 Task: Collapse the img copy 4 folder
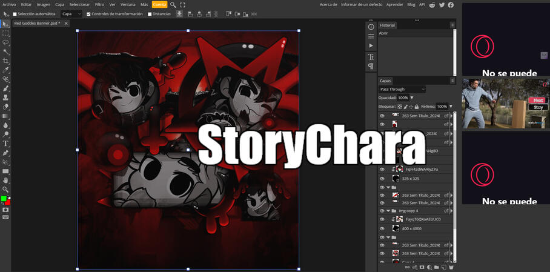[388, 211]
